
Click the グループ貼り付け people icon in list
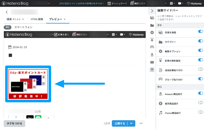(161, 79)
